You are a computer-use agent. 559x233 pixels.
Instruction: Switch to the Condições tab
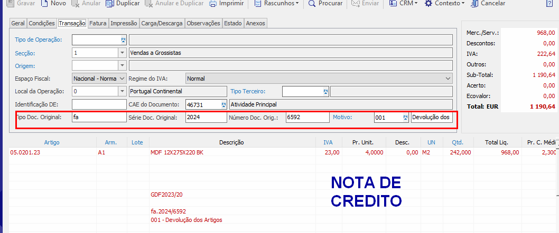pyautogui.click(x=42, y=23)
